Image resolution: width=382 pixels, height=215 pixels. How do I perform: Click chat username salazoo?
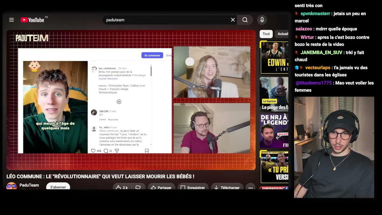[304, 29]
